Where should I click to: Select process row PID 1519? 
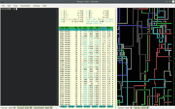pos(86,94)
